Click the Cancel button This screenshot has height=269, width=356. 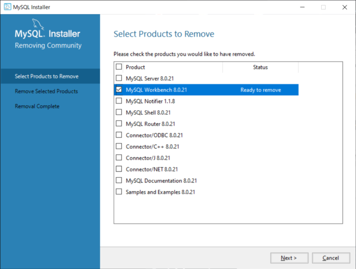(x=330, y=258)
